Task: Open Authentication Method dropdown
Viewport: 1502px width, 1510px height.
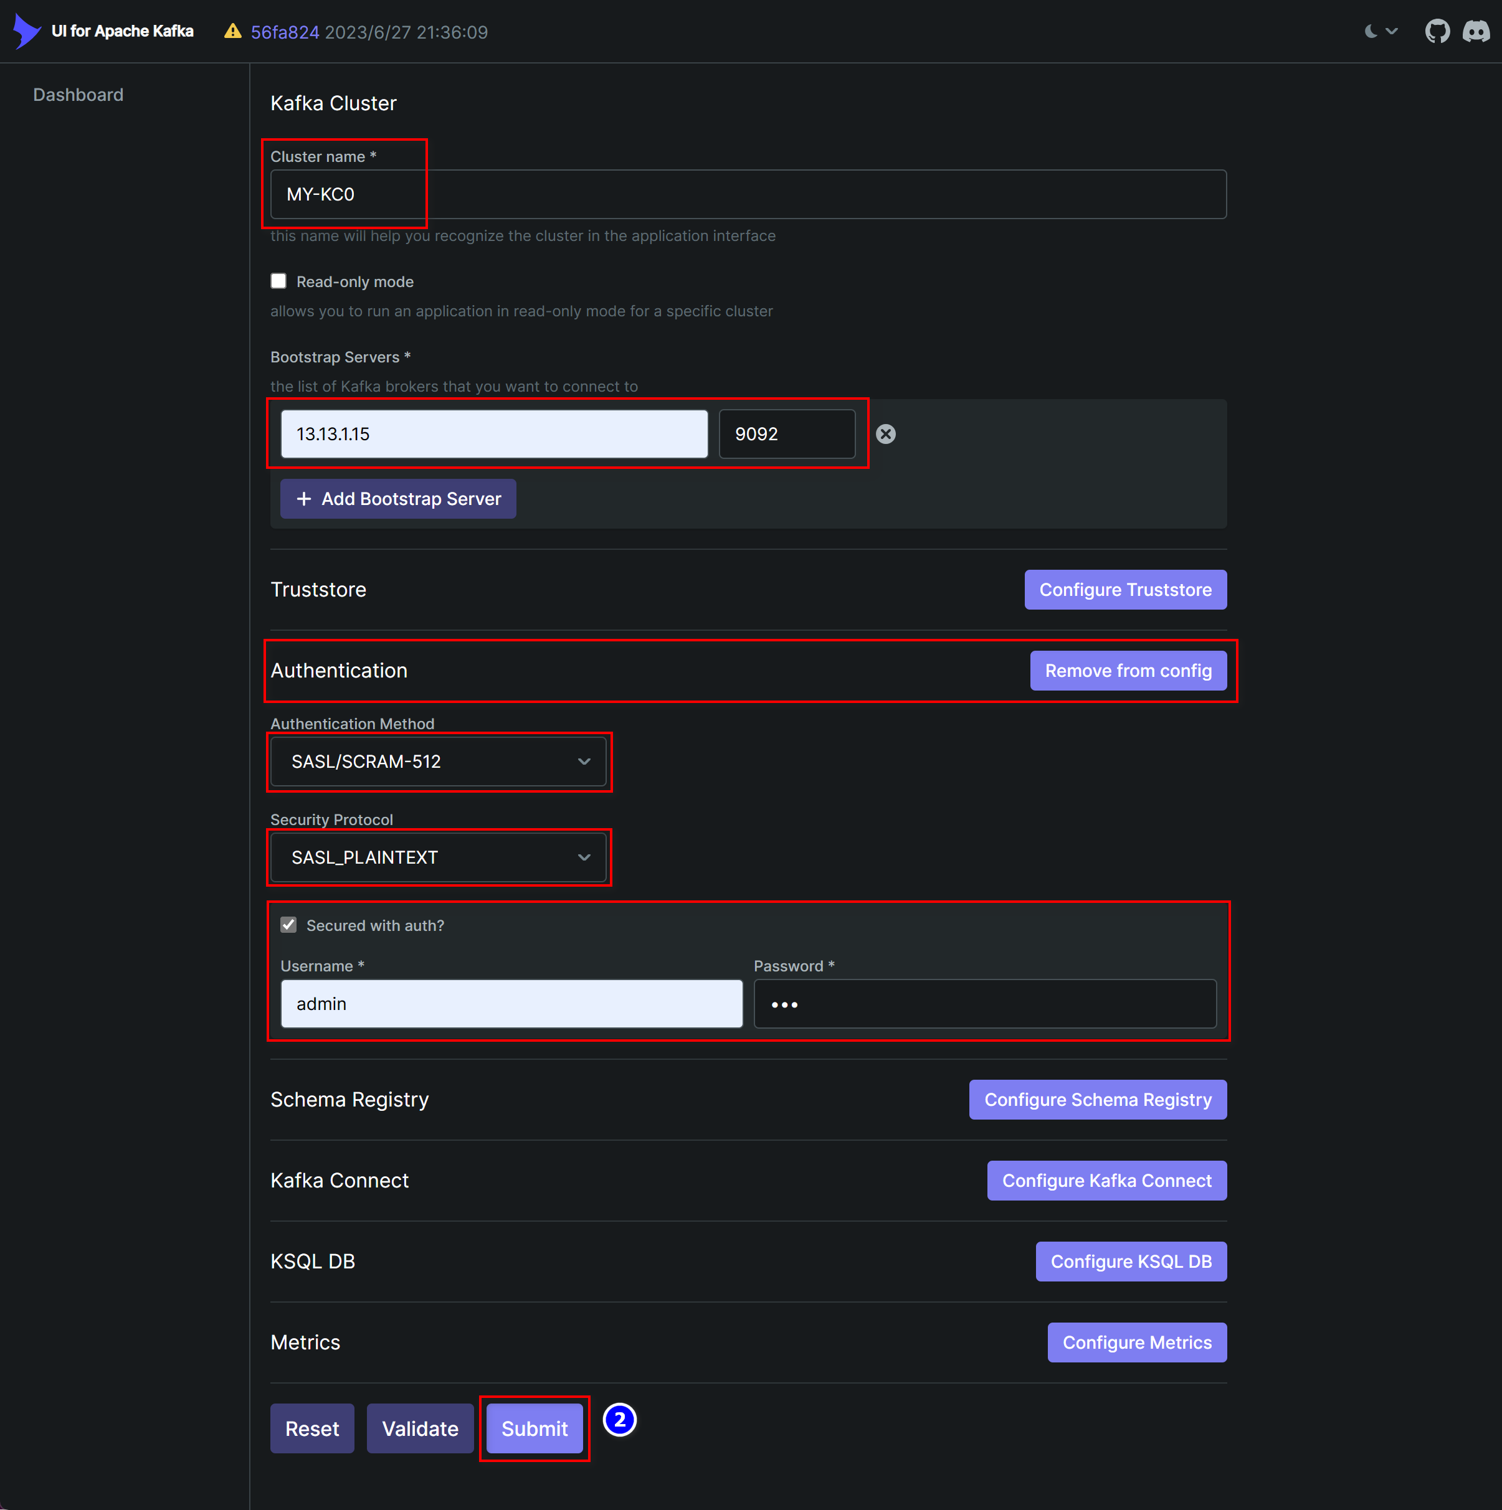Action: click(x=439, y=762)
